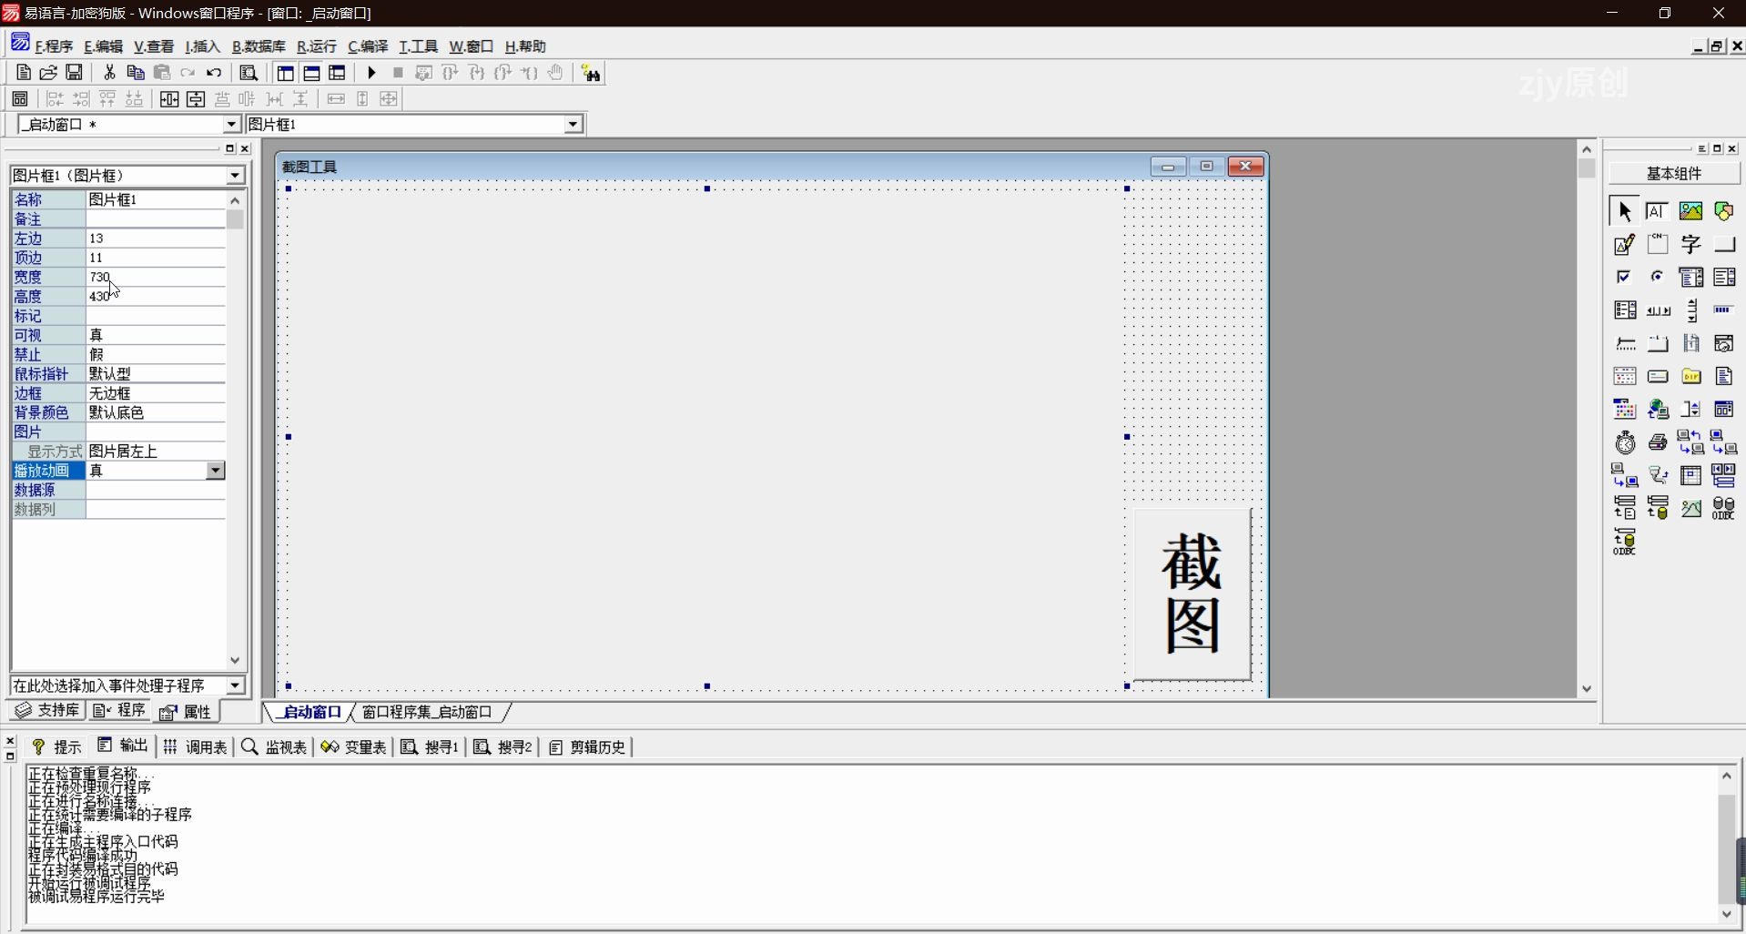Select the list box component icon
Screen dimensions: 1746x934
pos(1724,277)
